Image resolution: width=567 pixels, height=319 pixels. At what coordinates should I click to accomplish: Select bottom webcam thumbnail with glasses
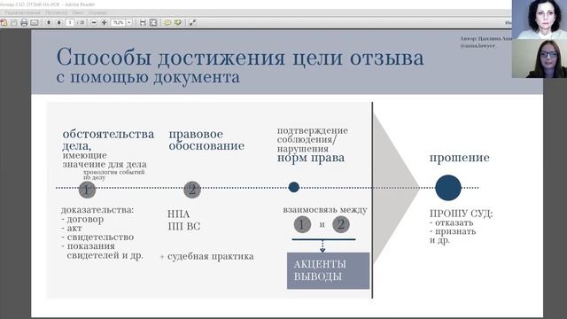click(x=540, y=58)
